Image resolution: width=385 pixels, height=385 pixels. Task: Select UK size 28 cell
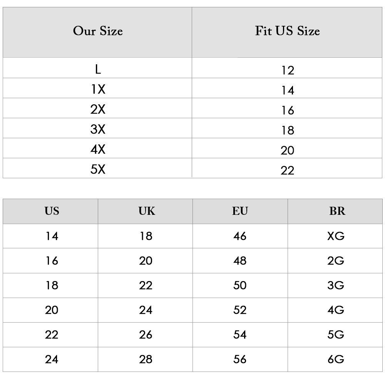point(146,359)
